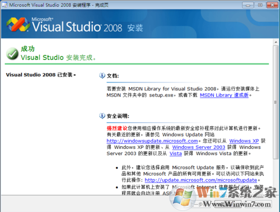Click the 'Visual Studio 2008 已安装' text
280x212 pixels.
pos(41,75)
